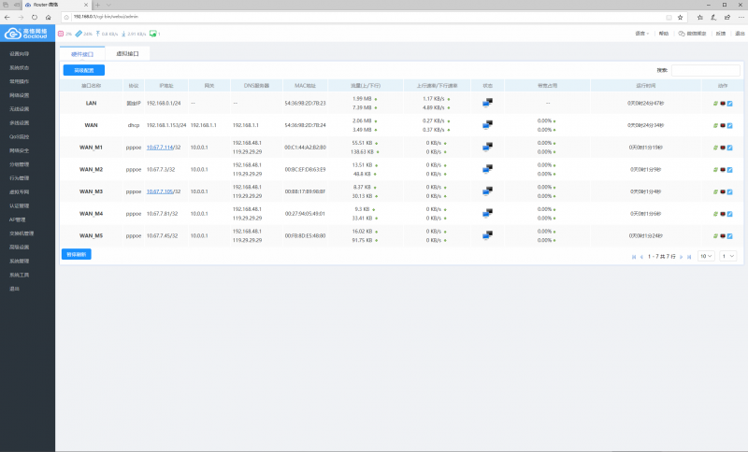Click the green reconnect icon for WAN_M4
Screen dimensions: 748x452
coord(715,214)
